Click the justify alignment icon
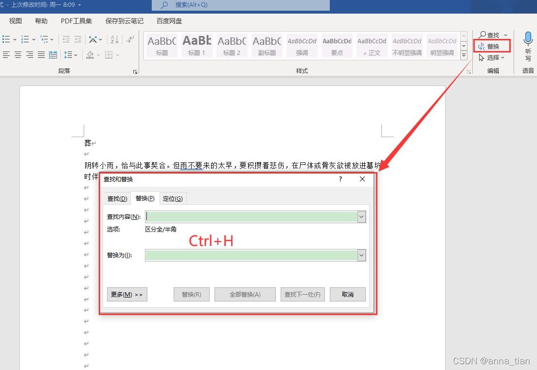Viewport: 537px width, 370px height. [x=41, y=55]
